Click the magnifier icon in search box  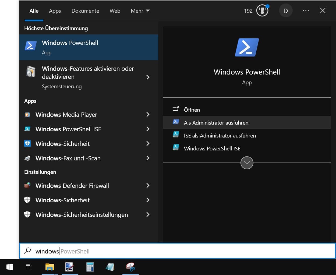pos(27,251)
